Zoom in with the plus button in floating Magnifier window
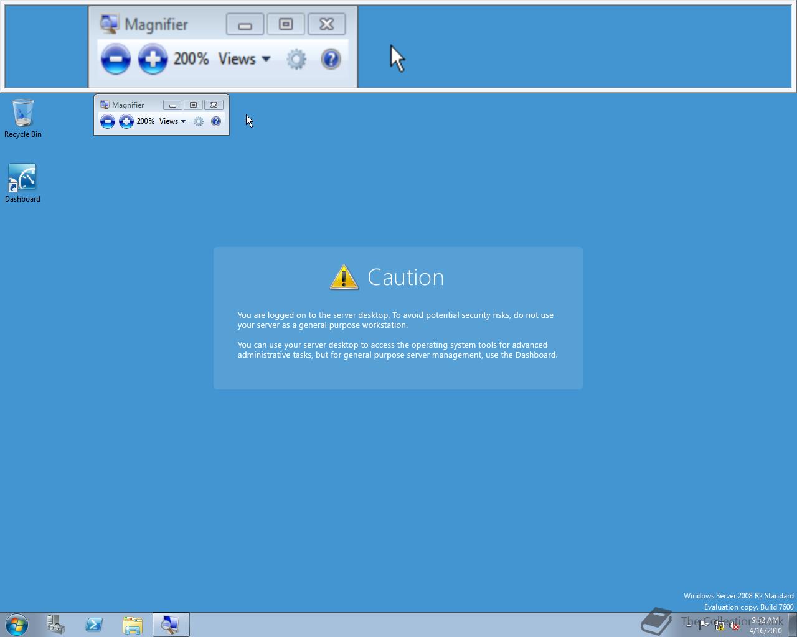 point(126,121)
